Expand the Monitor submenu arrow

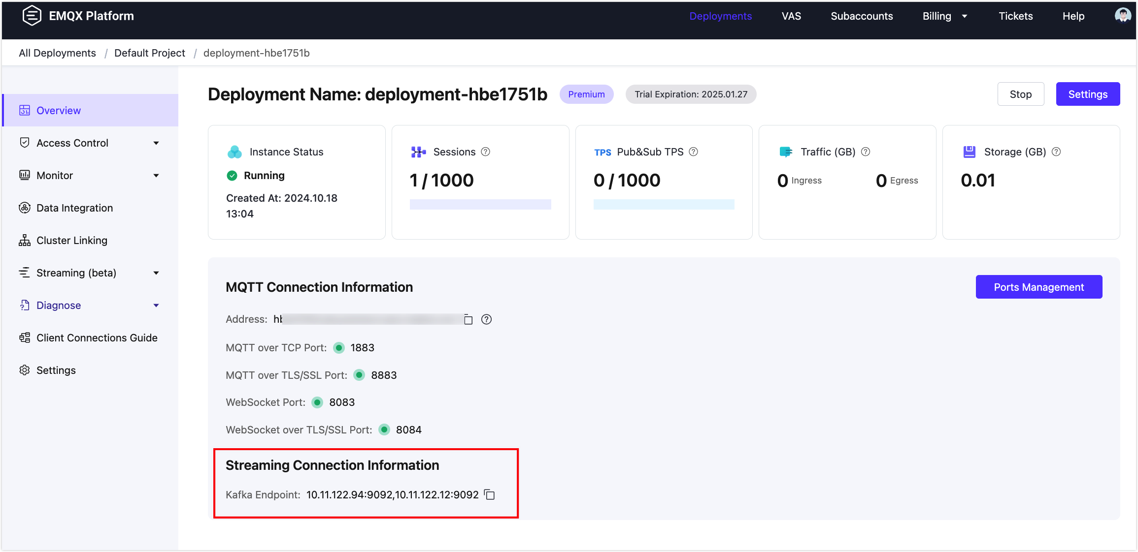click(156, 176)
